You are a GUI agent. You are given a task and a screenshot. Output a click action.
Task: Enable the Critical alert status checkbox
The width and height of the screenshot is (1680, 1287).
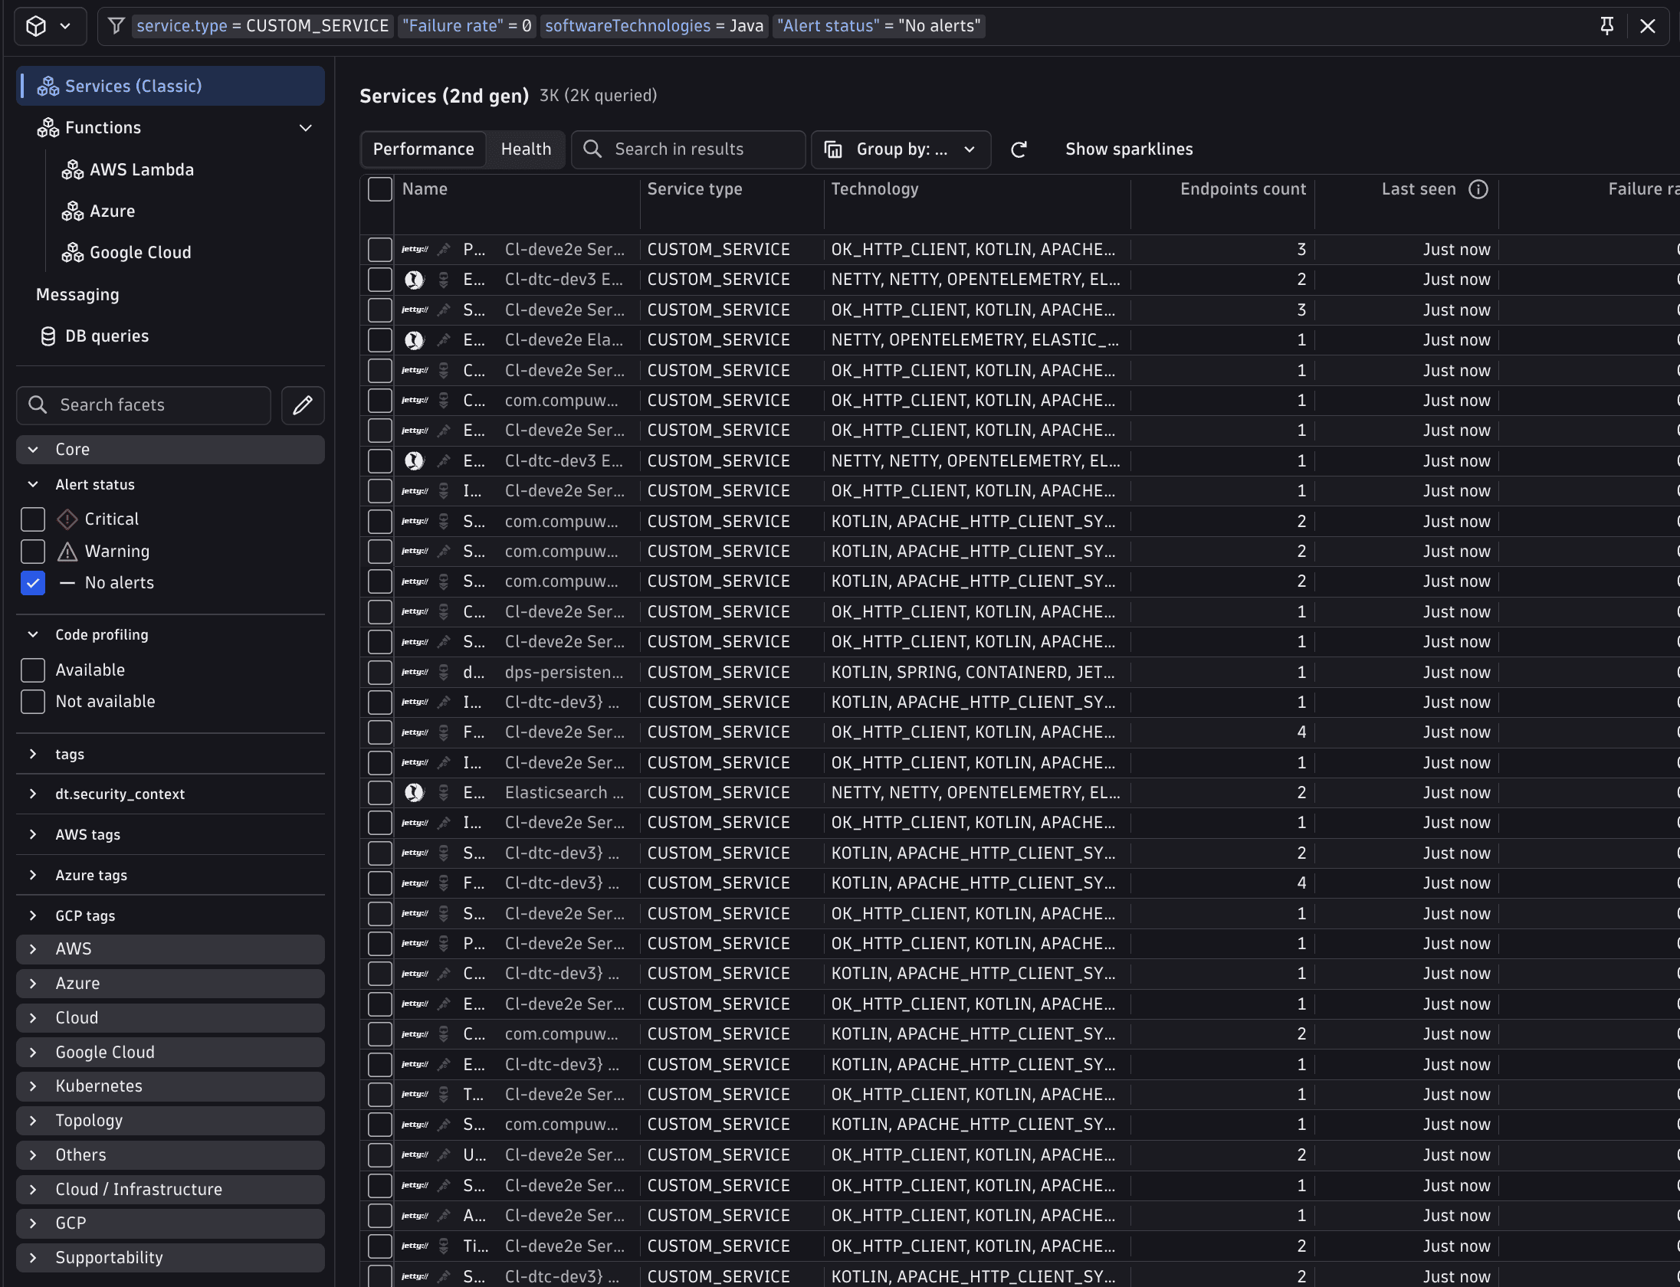pos(33,519)
